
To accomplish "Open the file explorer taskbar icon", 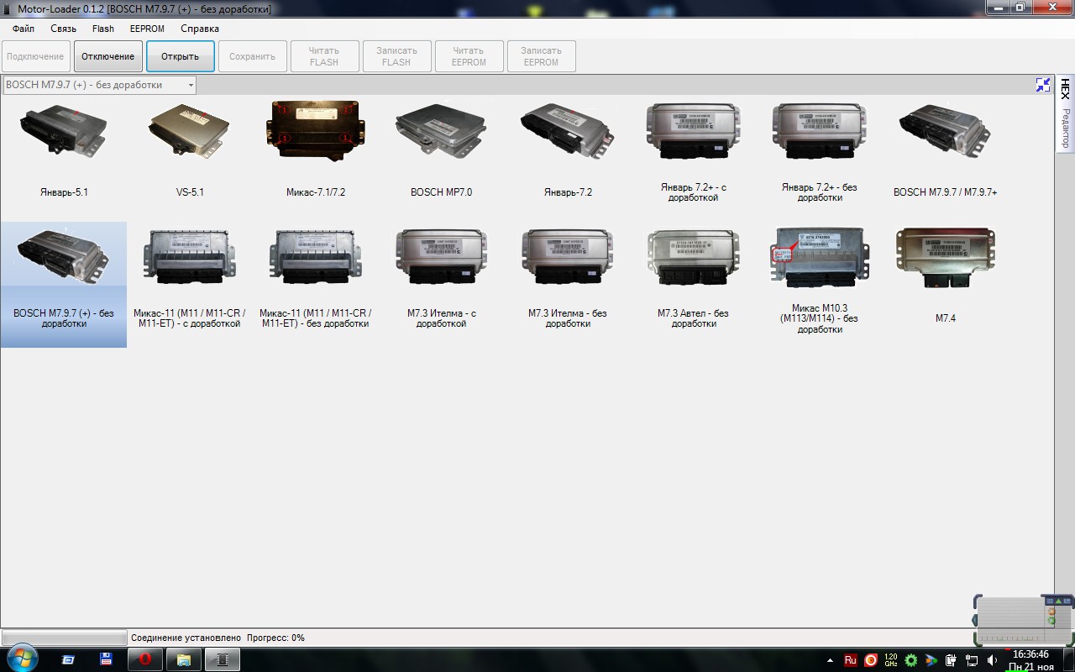I will click(184, 659).
